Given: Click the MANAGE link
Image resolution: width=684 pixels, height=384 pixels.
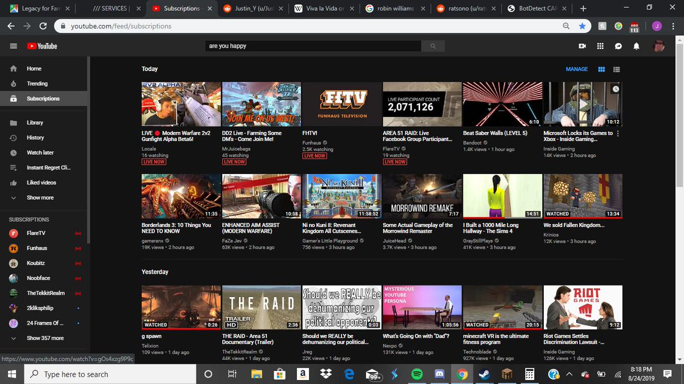Looking at the screenshot, I should 577,69.
